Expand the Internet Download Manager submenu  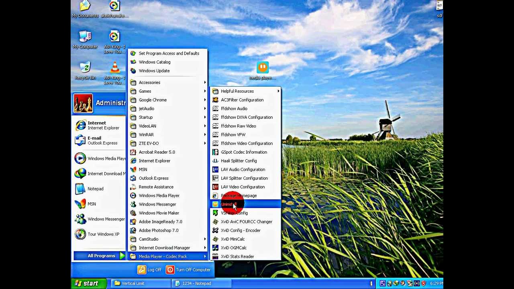167,248
